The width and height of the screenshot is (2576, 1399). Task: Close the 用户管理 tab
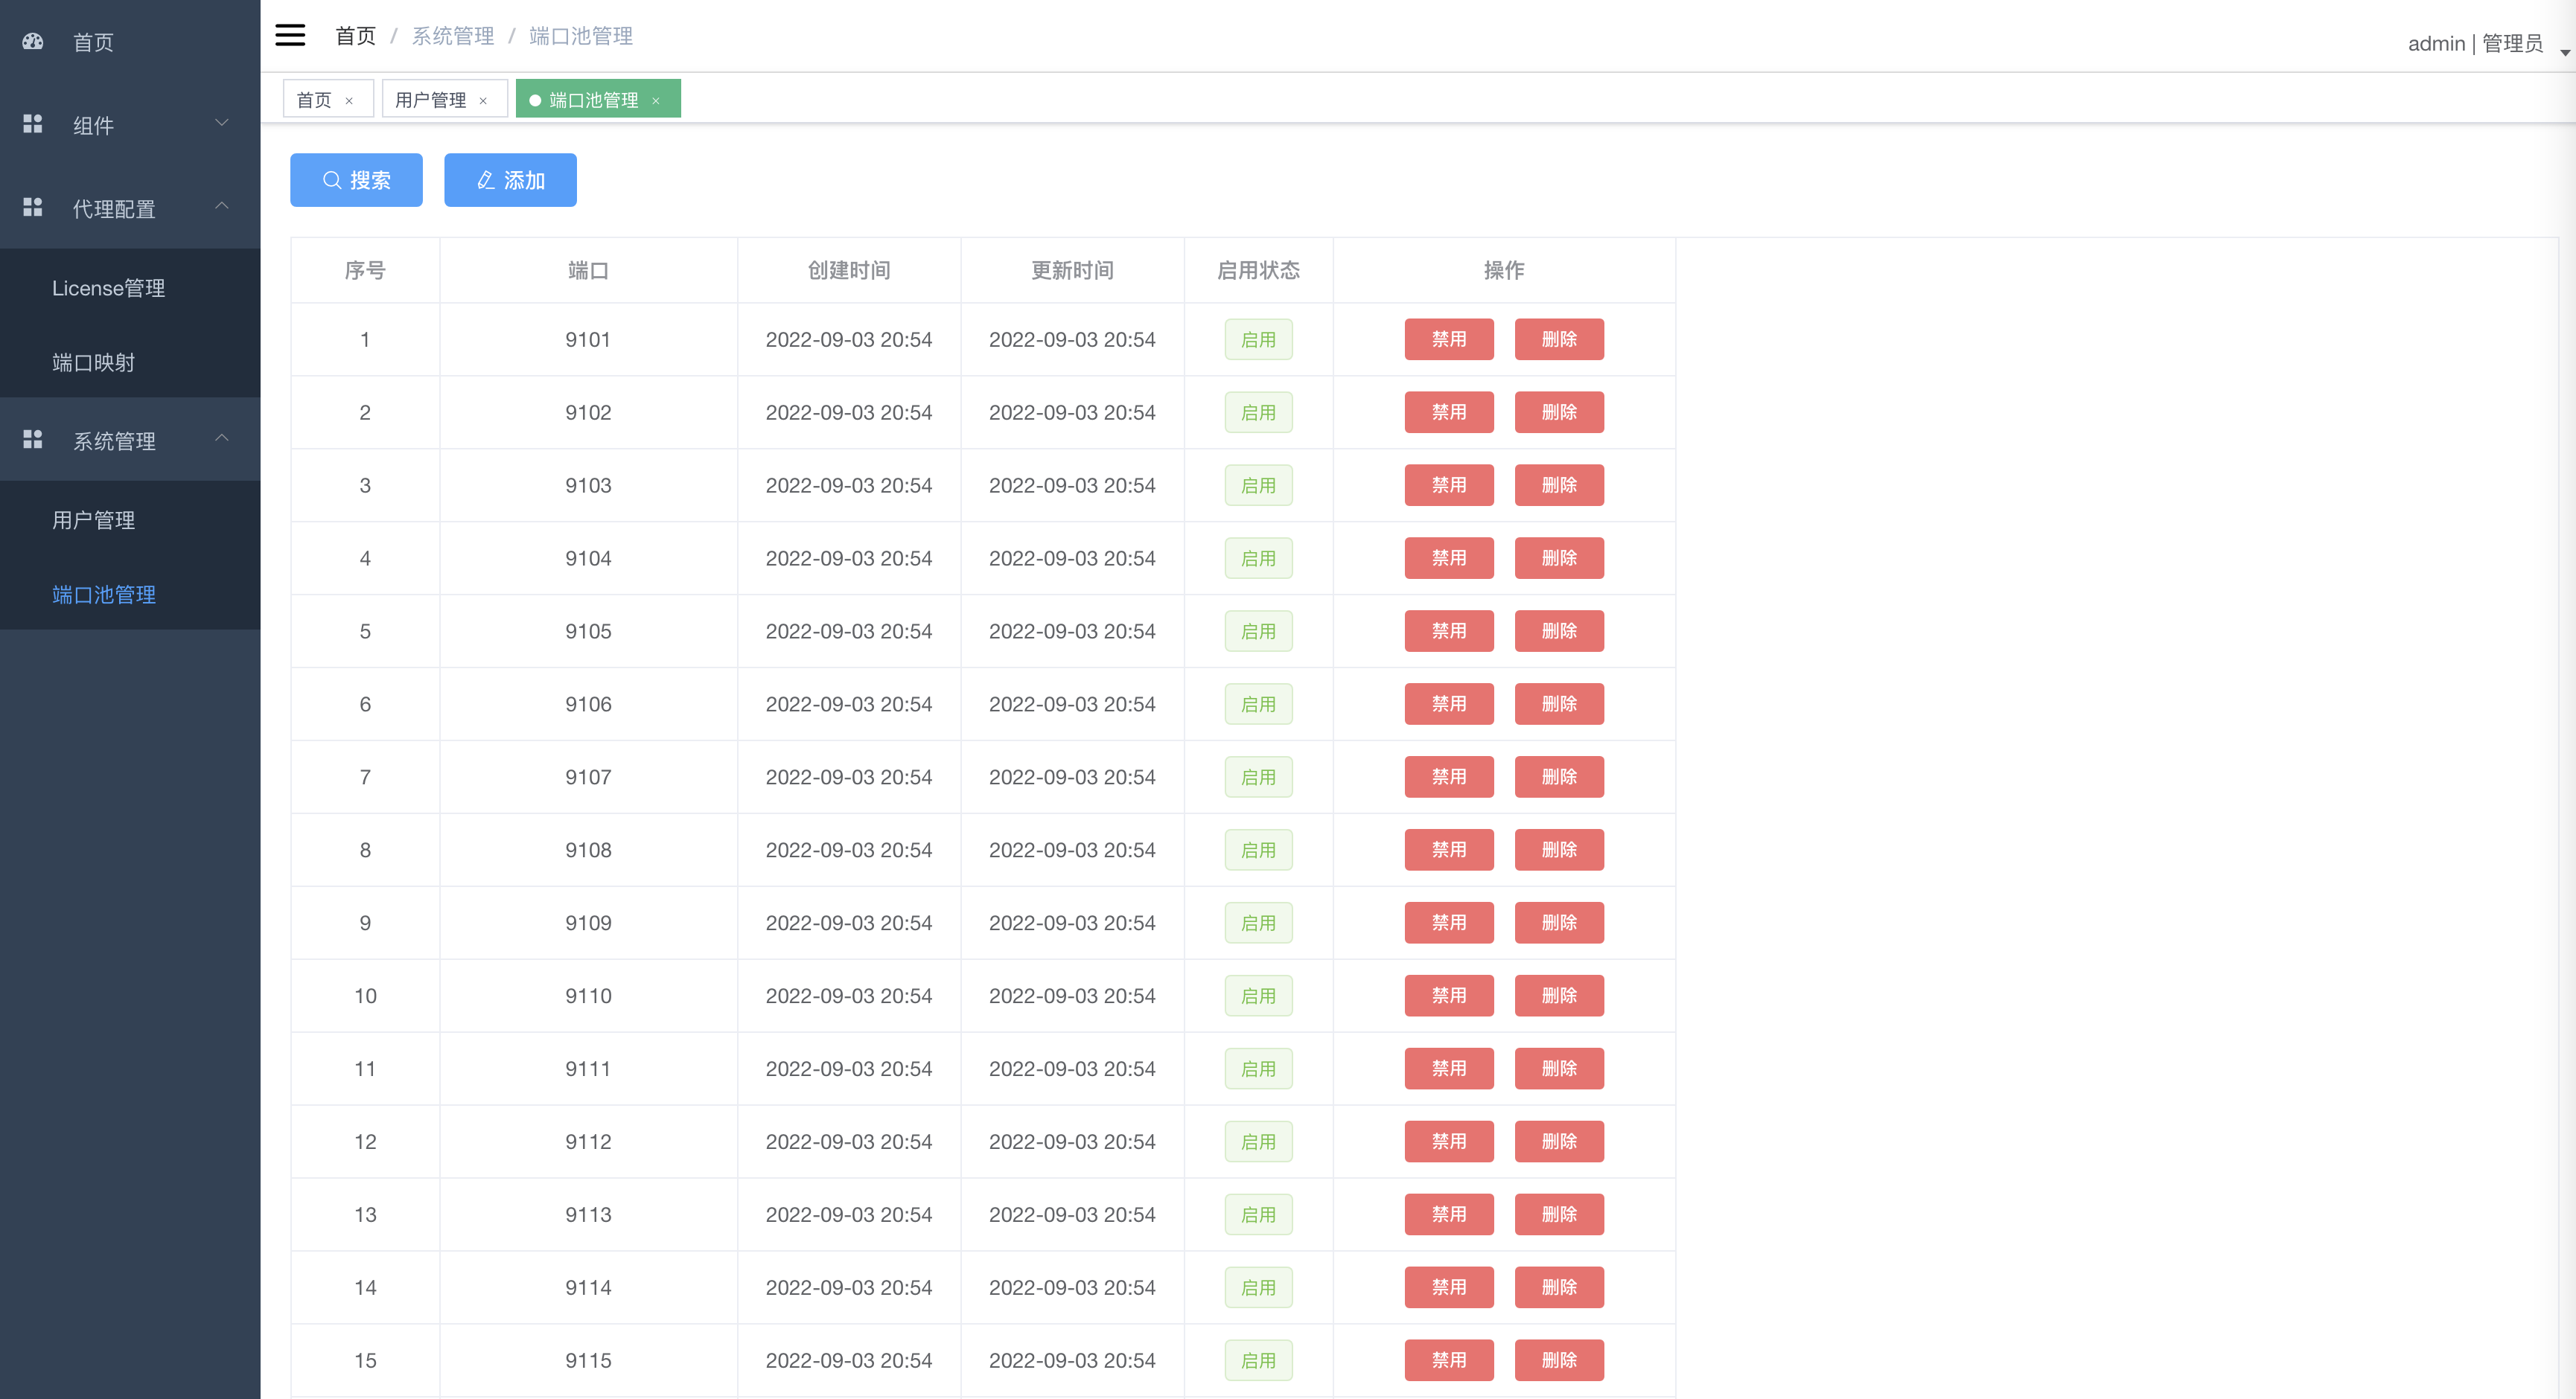(483, 101)
